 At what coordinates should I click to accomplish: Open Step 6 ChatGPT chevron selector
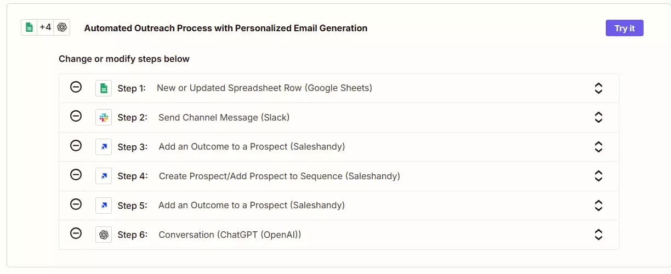(x=599, y=235)
